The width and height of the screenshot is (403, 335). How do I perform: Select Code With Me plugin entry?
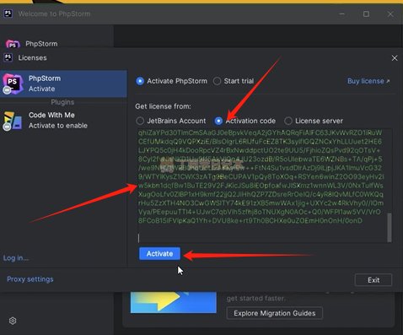pos(63,121)
